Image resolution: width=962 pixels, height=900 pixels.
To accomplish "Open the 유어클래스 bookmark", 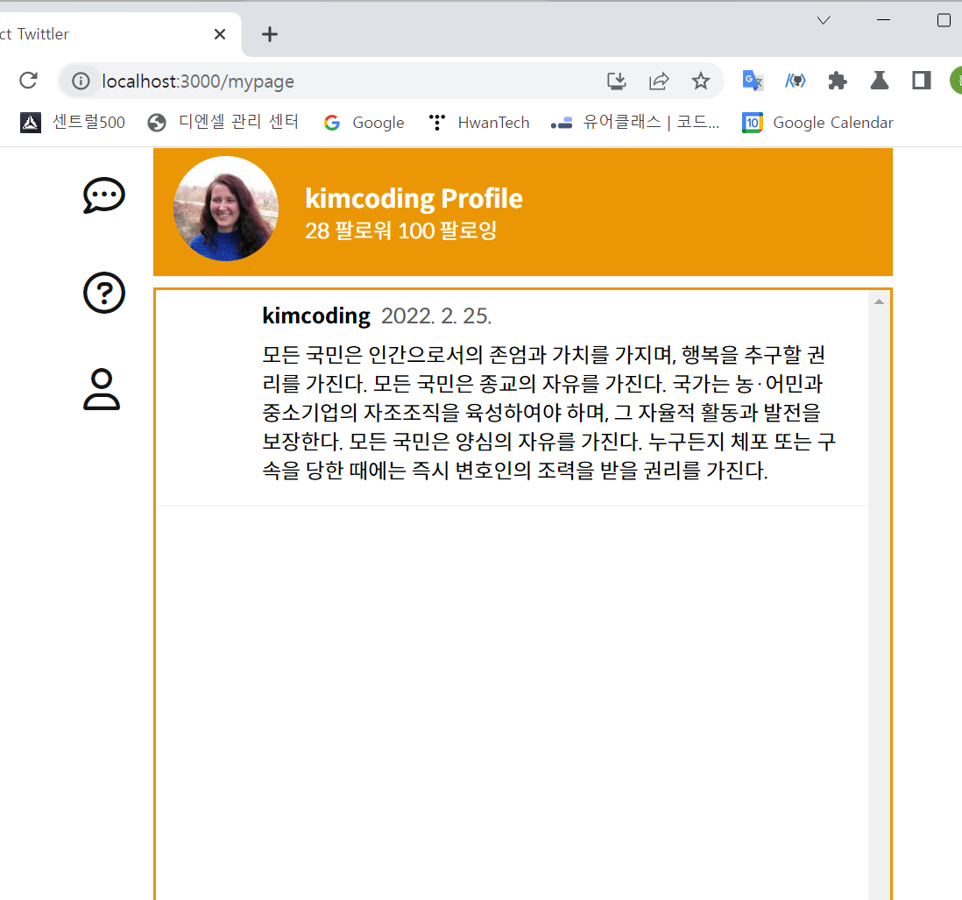I will click(635, 123).
